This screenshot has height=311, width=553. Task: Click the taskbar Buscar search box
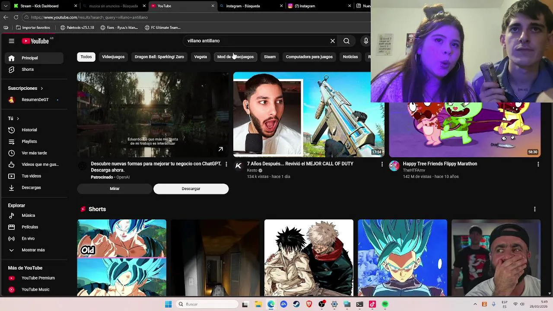207,305
